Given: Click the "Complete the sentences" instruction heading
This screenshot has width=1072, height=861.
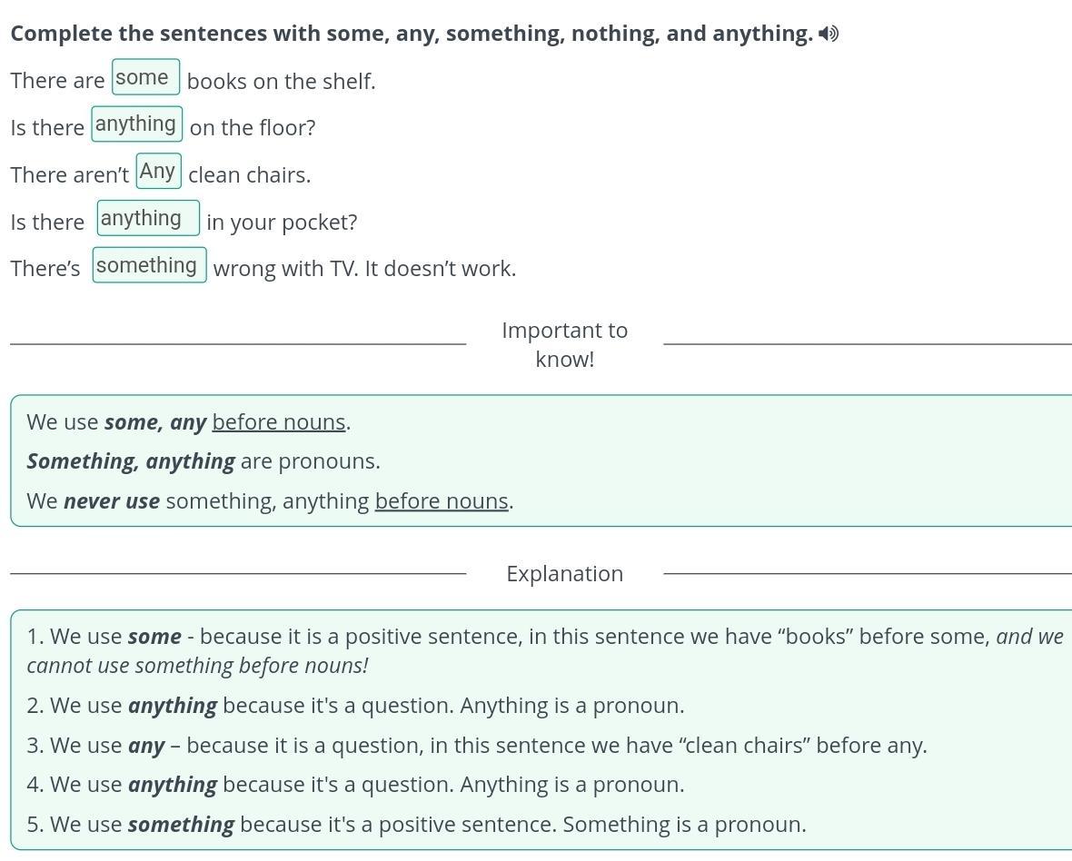Looking at the screenshot, I should click(x=411, y=34).
